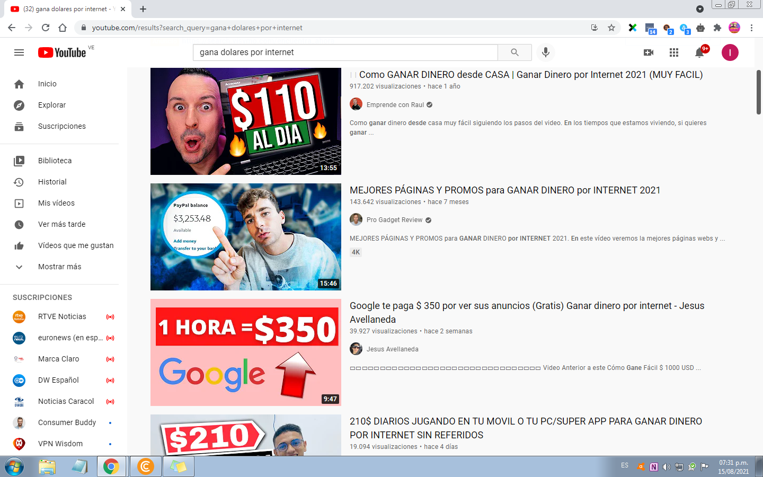
Task: Open Suscripciones in the sidebar
Action: [x=59, y=126]
